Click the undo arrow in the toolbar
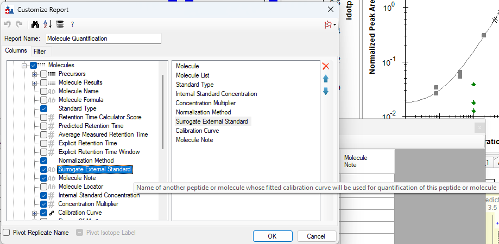499x244 pixels. 8,24
